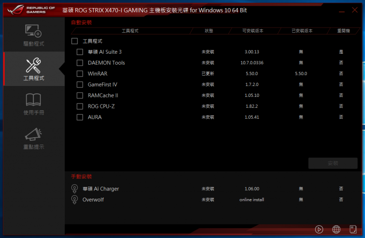Click the 華碩 AI Suite 3 label
This screenshot has height=238, width=365.
[105, 52]
